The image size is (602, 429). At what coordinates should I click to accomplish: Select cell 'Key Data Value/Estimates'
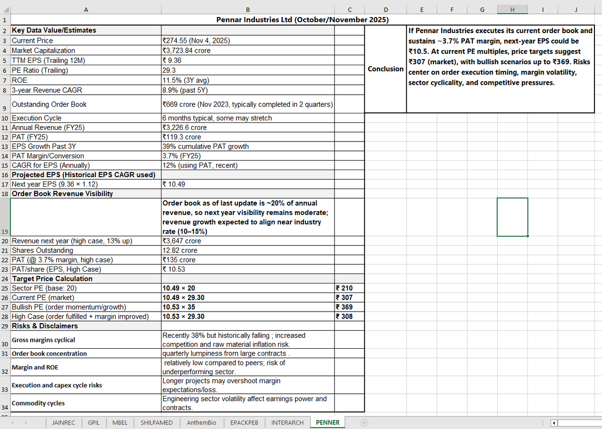86,30
